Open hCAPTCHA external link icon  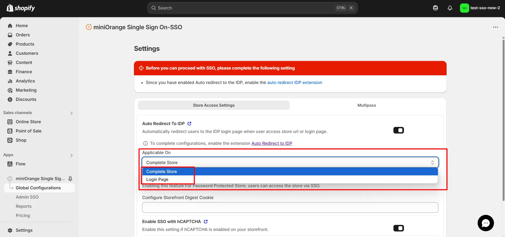[206, 221]
